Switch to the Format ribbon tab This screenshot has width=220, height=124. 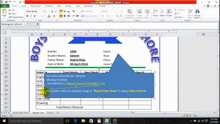pos(102,6)
